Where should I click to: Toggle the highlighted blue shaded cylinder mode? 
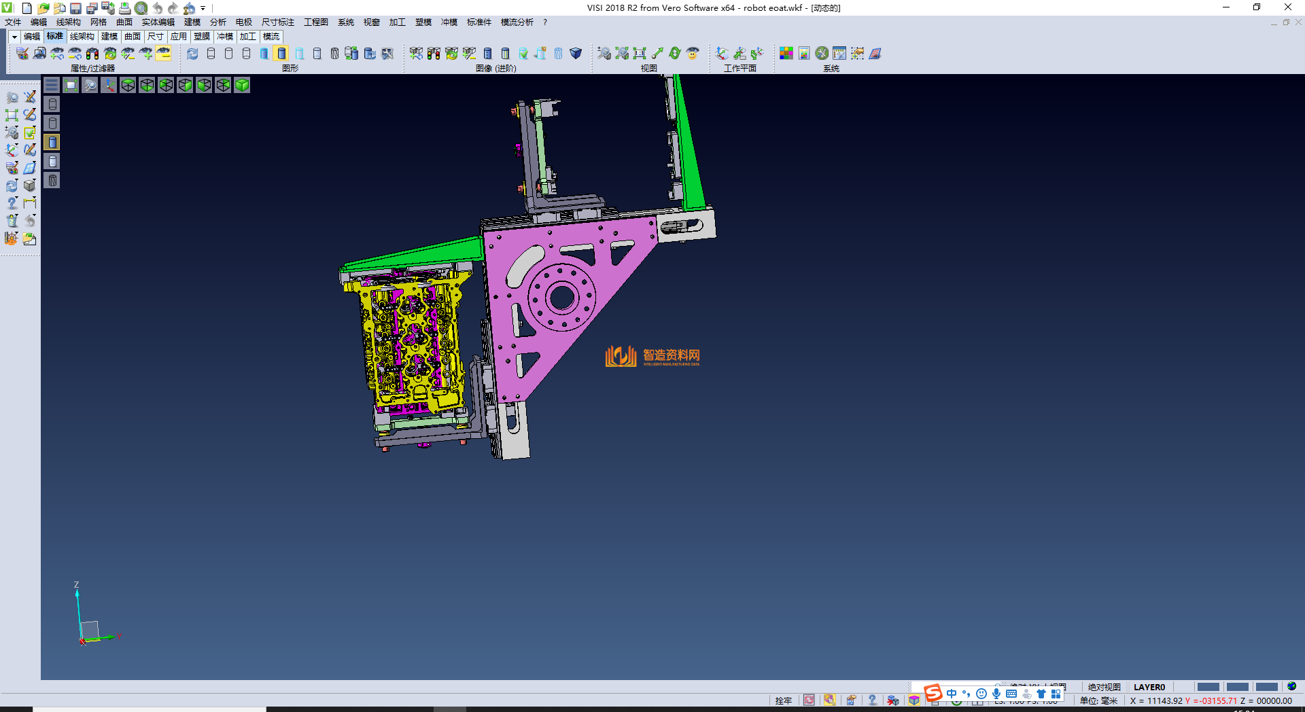[x=281, y=53]
